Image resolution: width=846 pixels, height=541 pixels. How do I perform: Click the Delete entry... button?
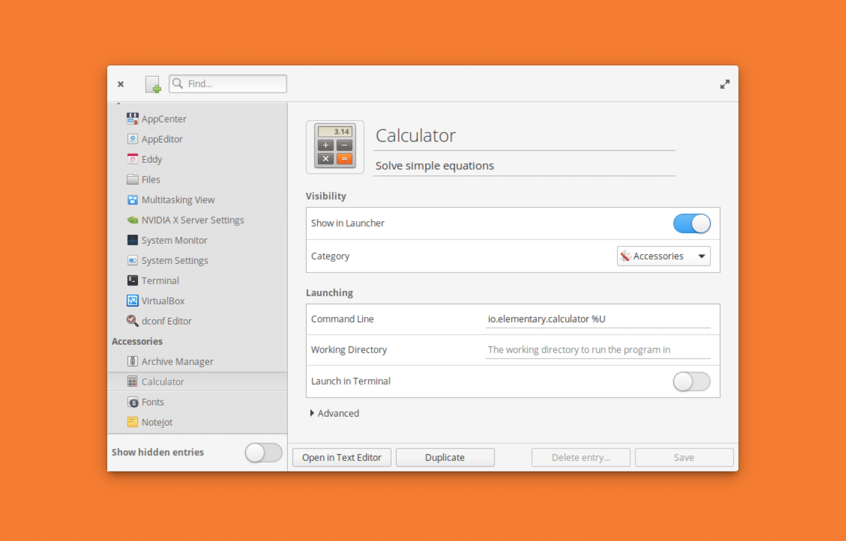[581, 457]
